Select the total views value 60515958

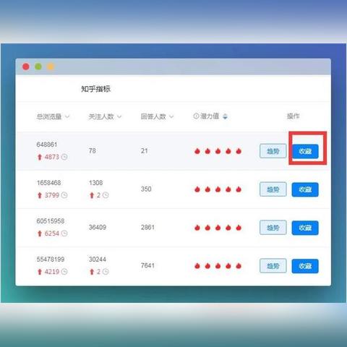51,221
